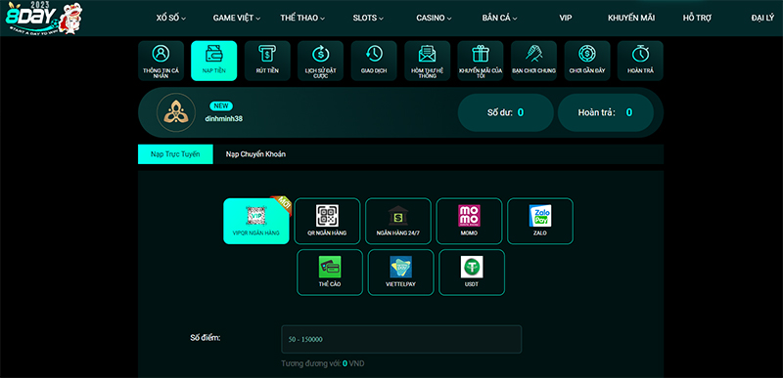783x378 pixels.
Task: Choose ViettelPay payment method
Action: click(400, 273)
